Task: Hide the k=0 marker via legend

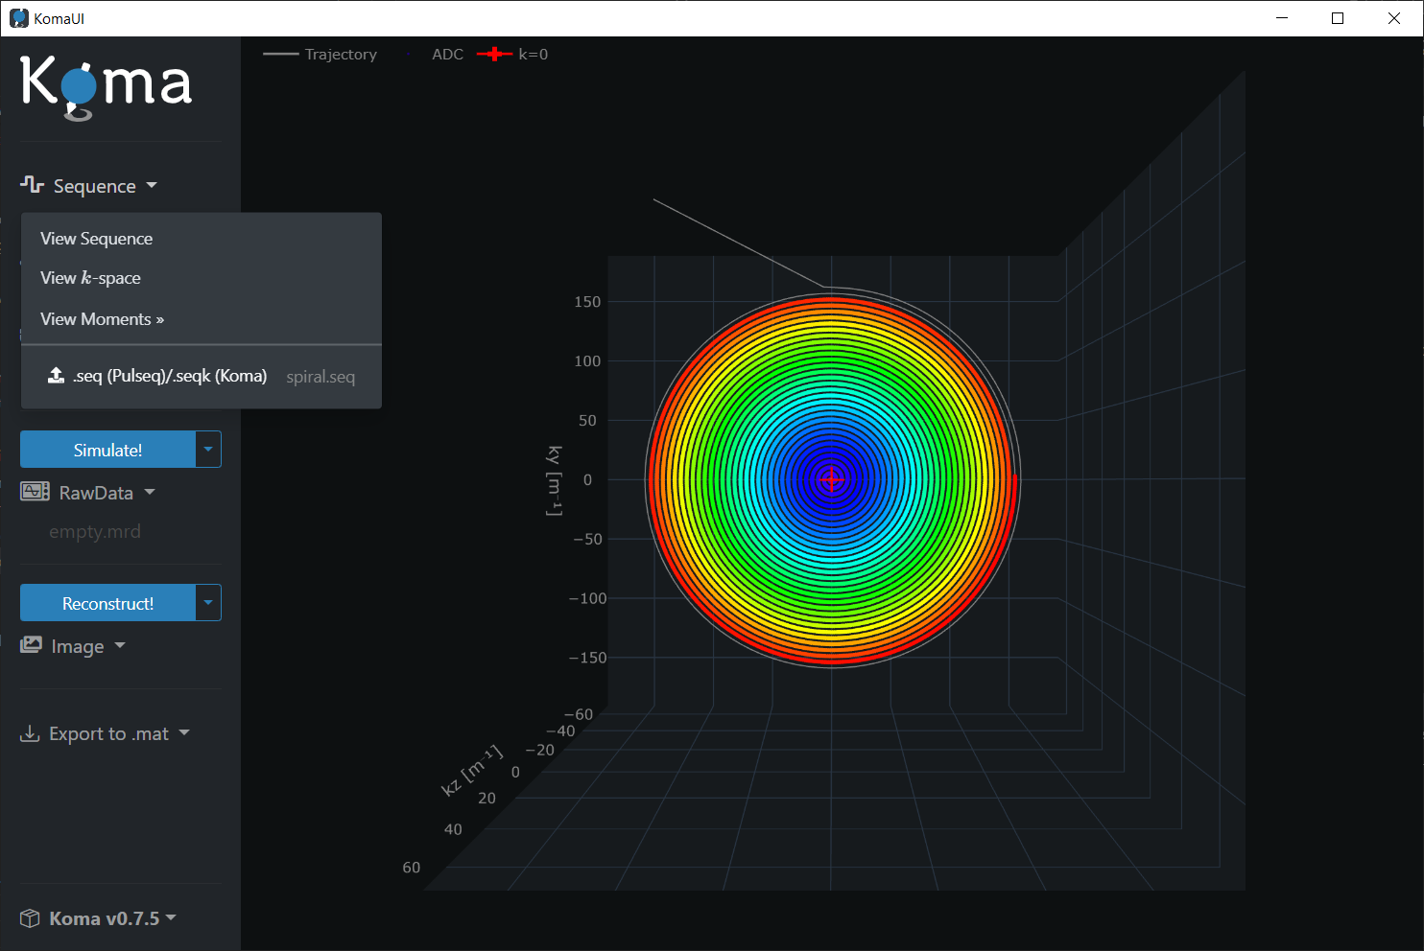Action: [x=513, y=55]
